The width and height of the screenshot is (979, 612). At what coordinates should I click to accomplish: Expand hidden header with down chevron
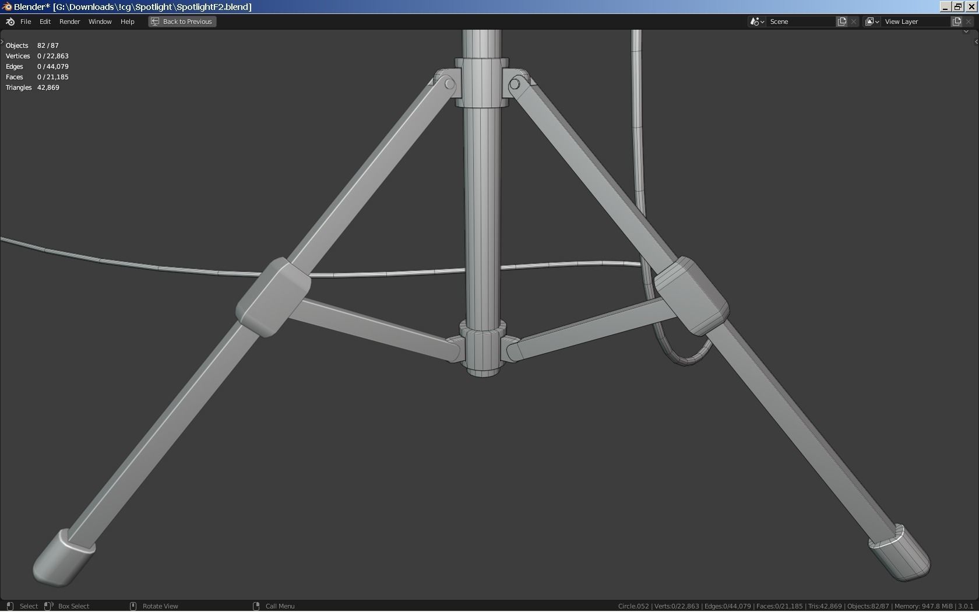tap(966, 31)
